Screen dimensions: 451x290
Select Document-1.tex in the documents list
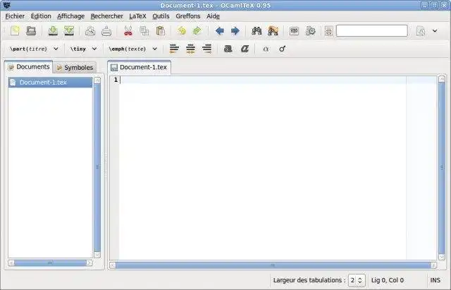[x=50, y=83]
